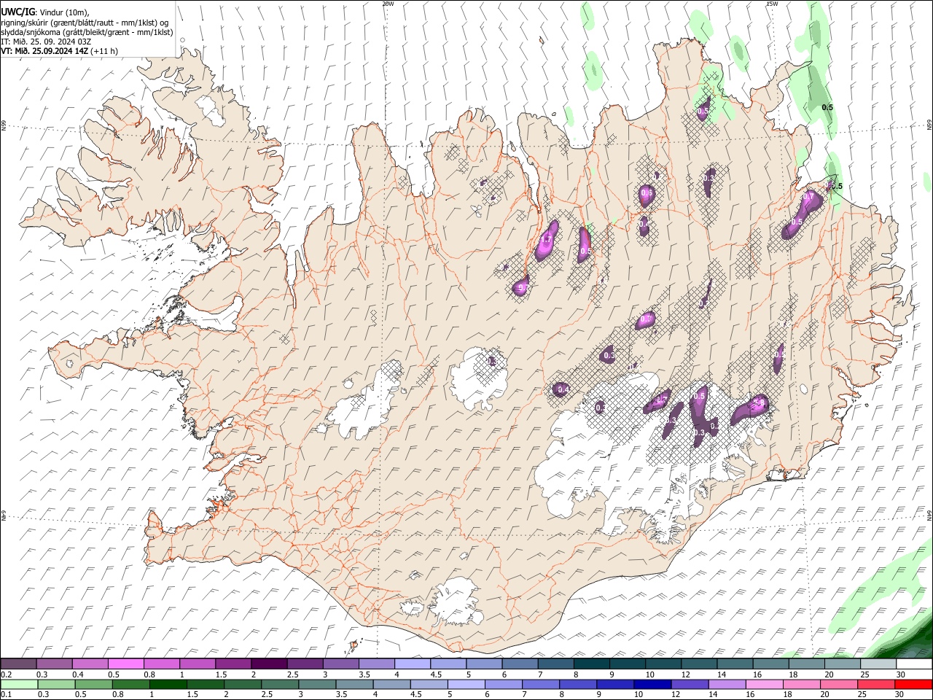Click the bright pink 0.5 swatch in the upper legend
The image size is (933, 700).
[125, 664]
